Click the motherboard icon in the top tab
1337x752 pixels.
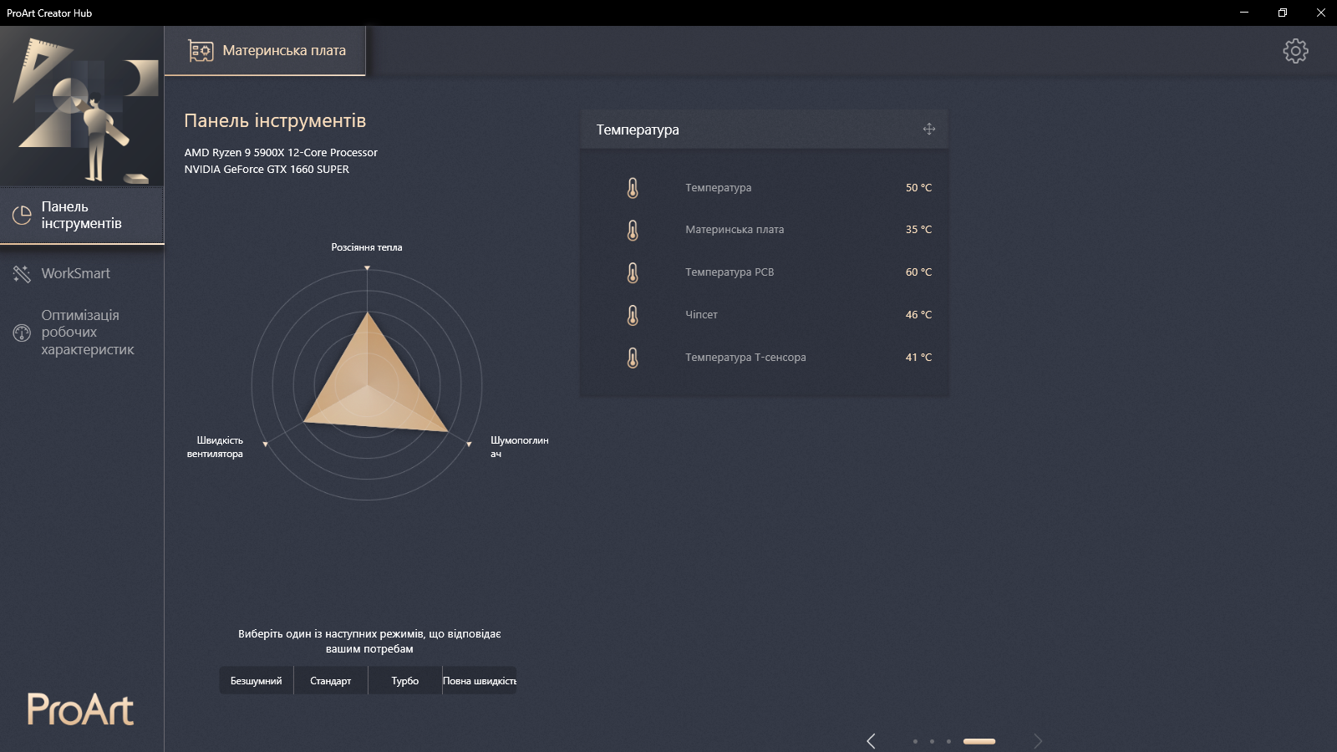coord(201,51)
